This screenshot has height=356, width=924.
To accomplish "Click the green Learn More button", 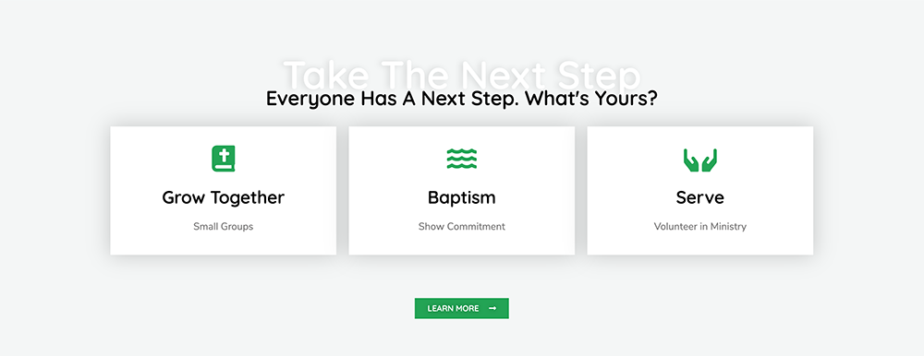I will [x=461, y=308].
